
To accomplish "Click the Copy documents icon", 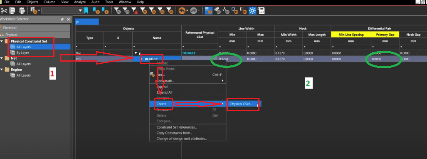I will click(x=12, y=11).
